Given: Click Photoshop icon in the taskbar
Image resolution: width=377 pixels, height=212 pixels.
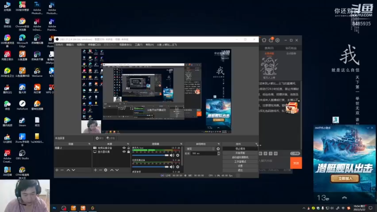Looking at the screenshot, I should 54,208.
